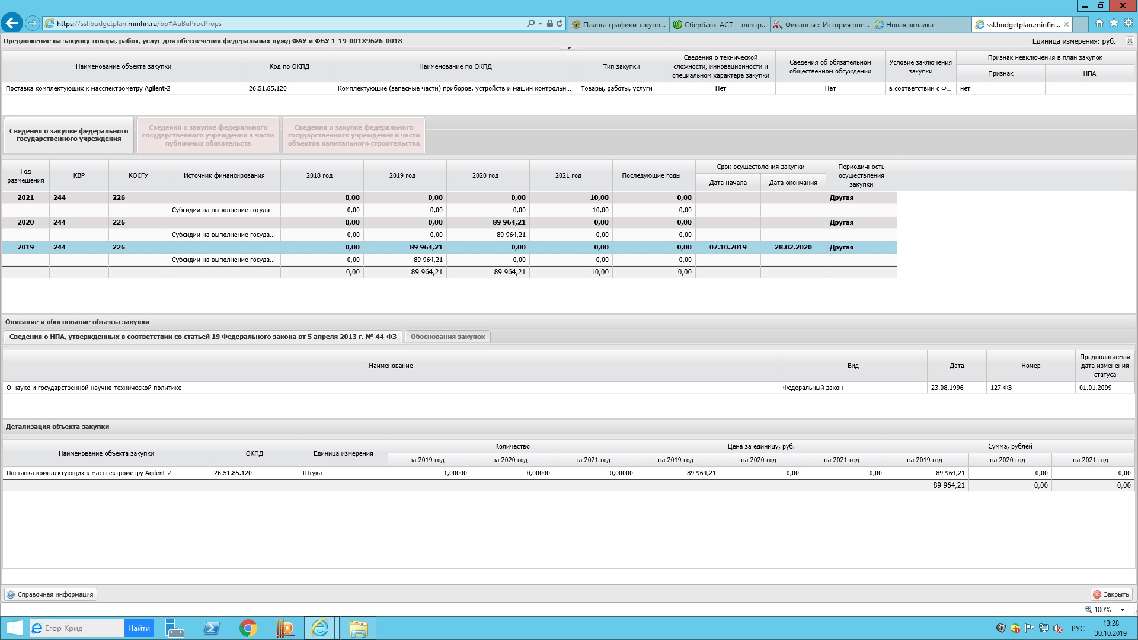Open Справочная информация button
The height and width of the screenshot is (640, 1138).
[x=50, y=594]
